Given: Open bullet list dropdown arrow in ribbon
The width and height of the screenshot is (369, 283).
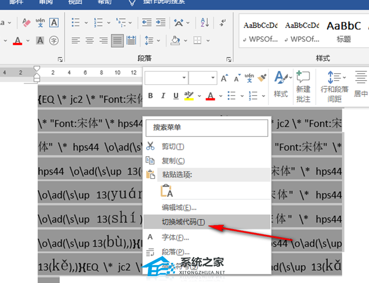Looking at the screenshot, I should pos(86,23).
